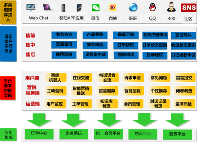Choose the 用户监控 function box
This screenshot has height=142, width=198.
[x=54, y=104]
